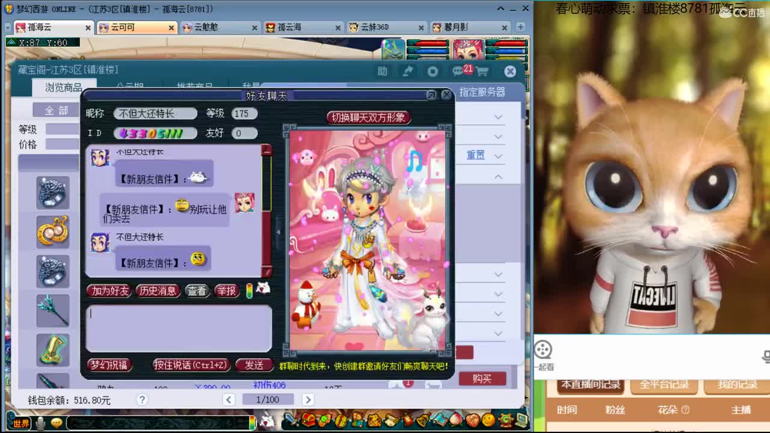Click the color bar icon next to 举报
Image resolution: width=770 pixels, height=433 pixels.
tap(249, 291)
